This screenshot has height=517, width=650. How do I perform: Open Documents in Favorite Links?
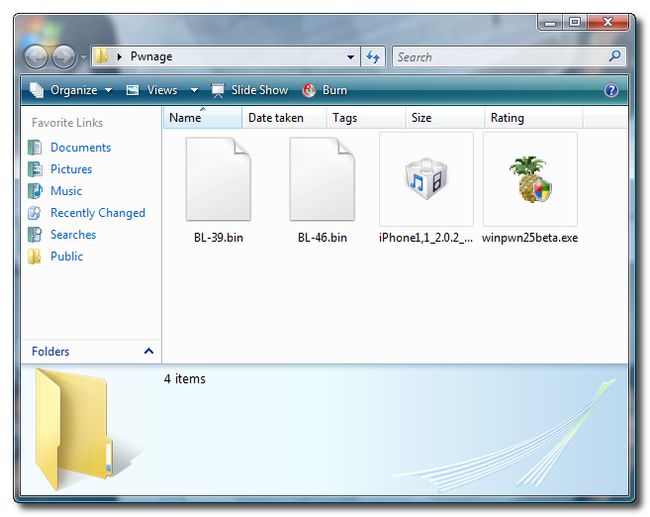pos(80,148)
